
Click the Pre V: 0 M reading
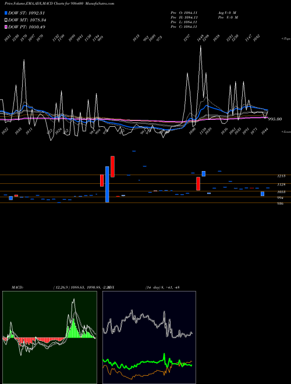coord(228,17)
